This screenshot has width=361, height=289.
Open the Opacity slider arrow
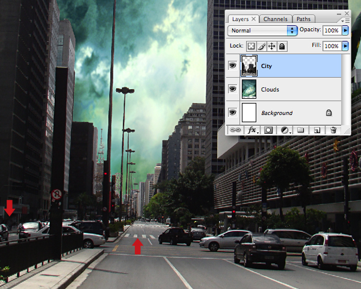[345, 31]
